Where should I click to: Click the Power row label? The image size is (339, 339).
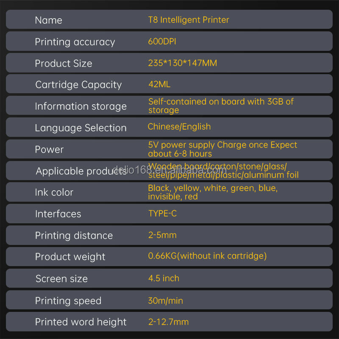(49, 150)
